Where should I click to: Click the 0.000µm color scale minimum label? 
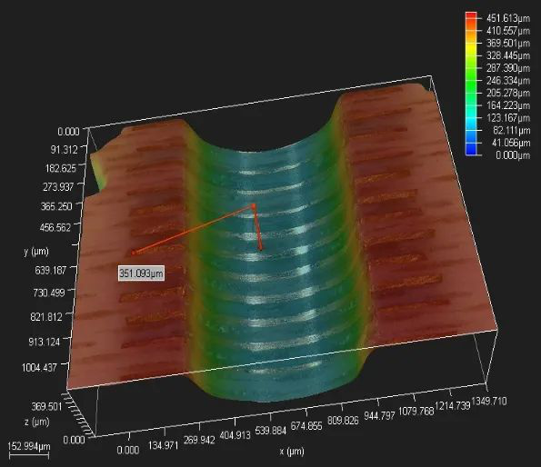(513, 155)
